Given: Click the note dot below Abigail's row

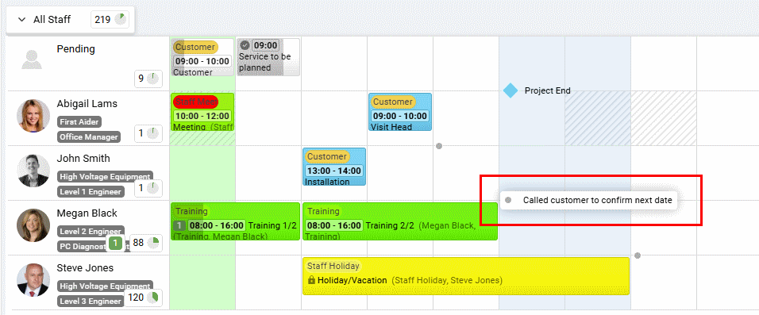Looking at the screenshot, I should tap(439, 146).
